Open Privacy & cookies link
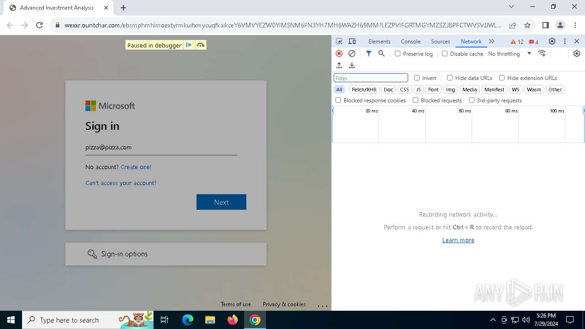Screen dimensions: 585x329 (x=284, y=304)
